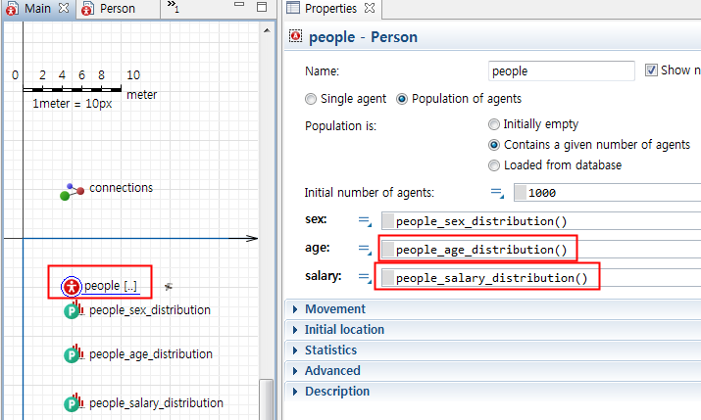Select Single agent radio button
The image size is (701, 420).
click(x=310, y=99)
